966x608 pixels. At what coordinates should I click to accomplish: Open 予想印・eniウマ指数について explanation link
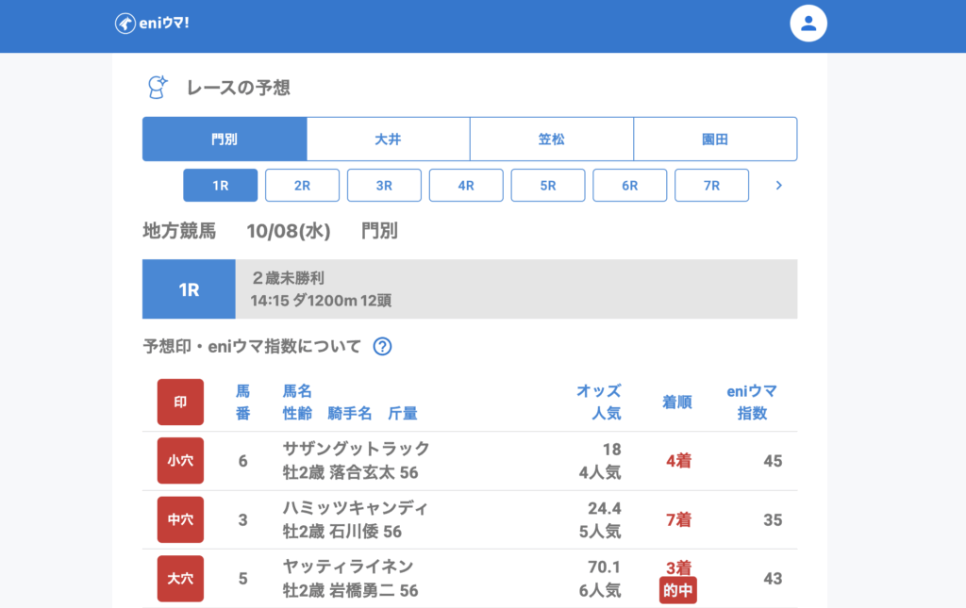[x=252, y=346]
